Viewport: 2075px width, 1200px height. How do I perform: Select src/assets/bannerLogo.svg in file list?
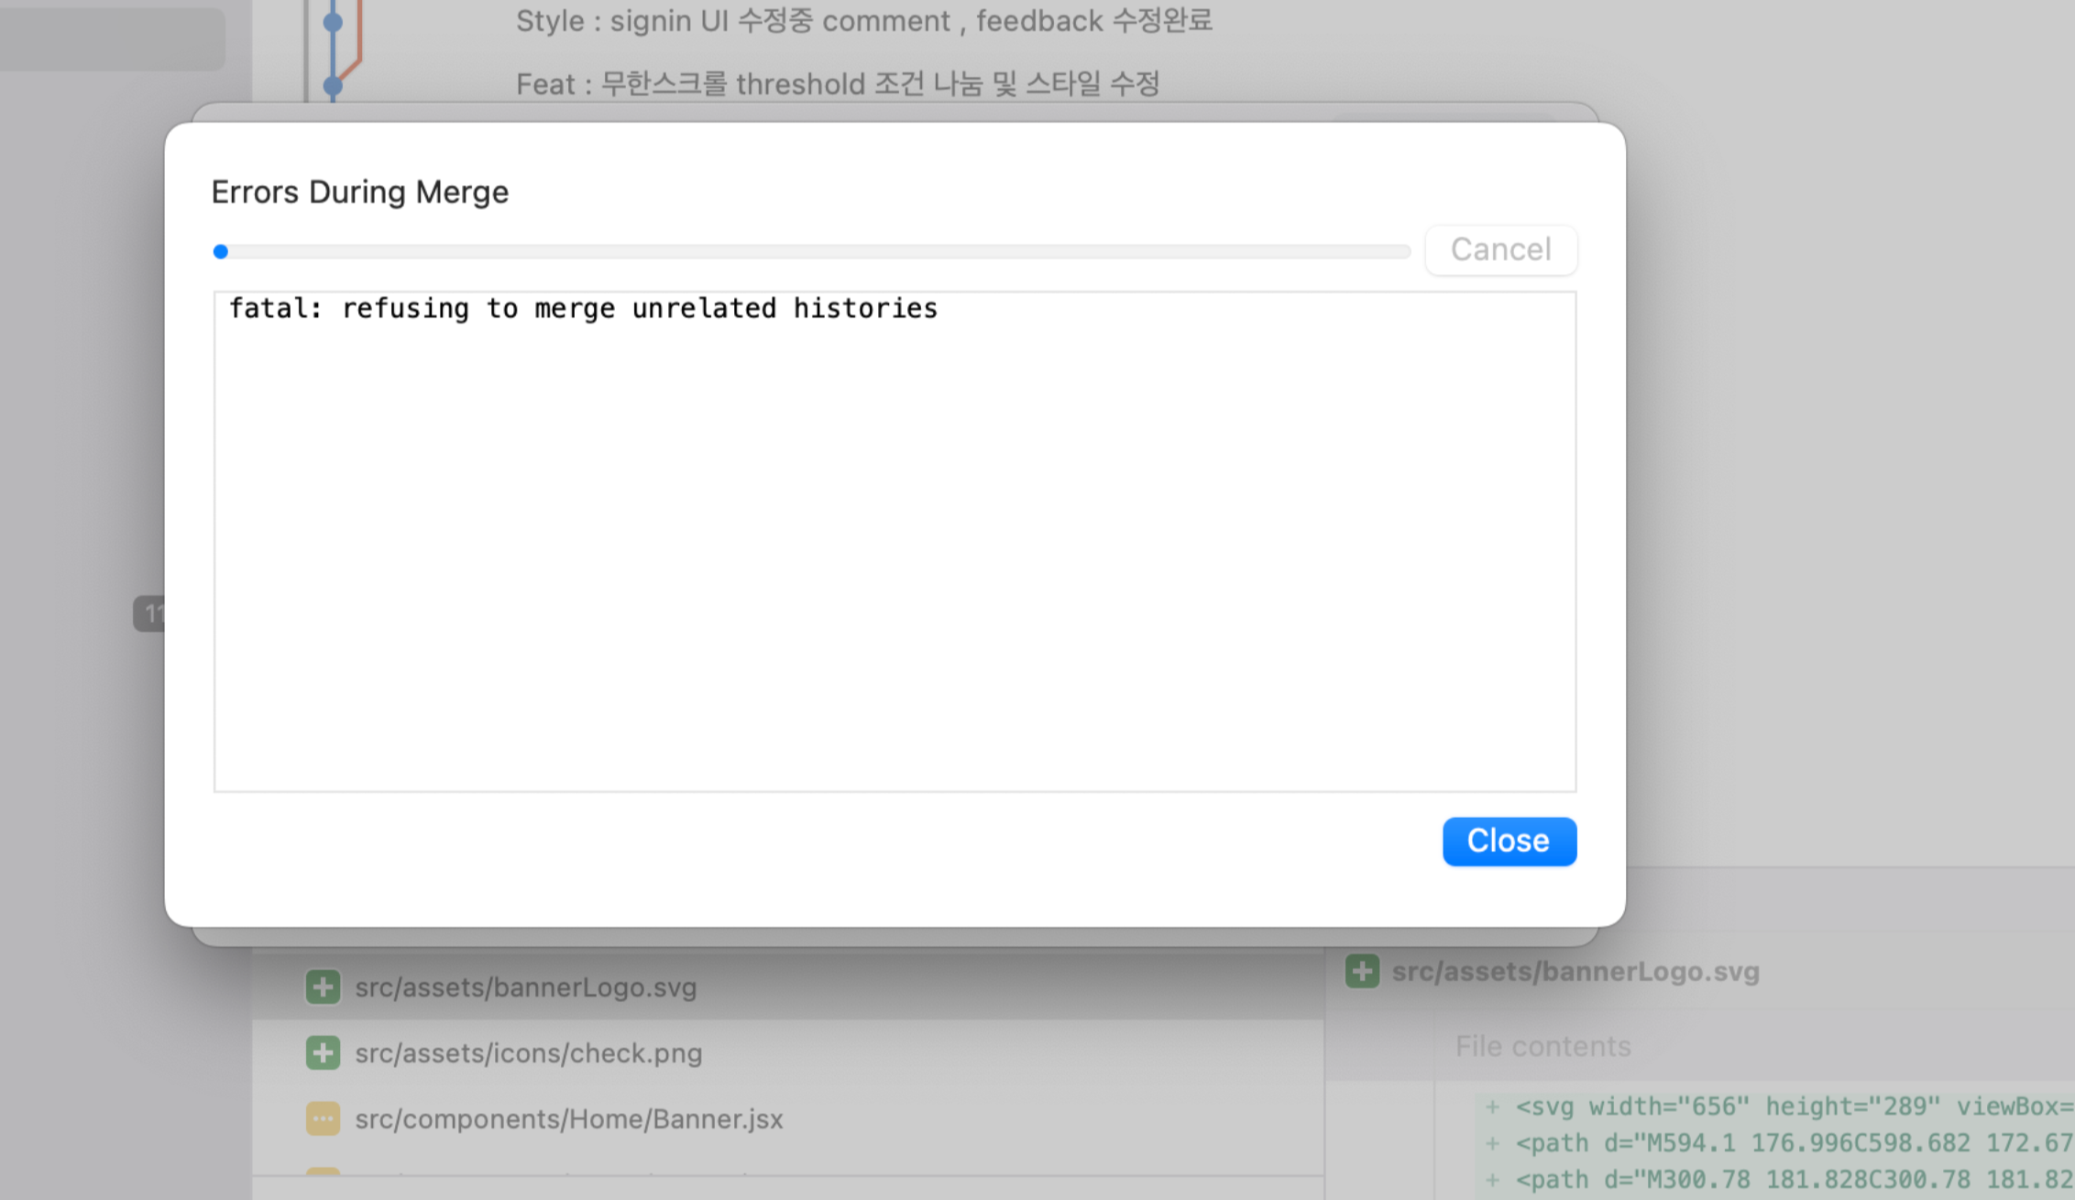pos(526,987)
